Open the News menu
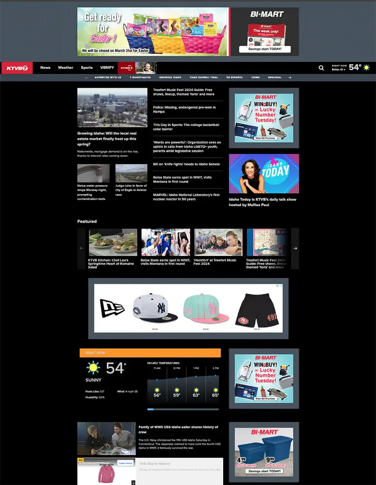Image resolution: width=376 pixels, height=485 pixels. click(45, 67)
